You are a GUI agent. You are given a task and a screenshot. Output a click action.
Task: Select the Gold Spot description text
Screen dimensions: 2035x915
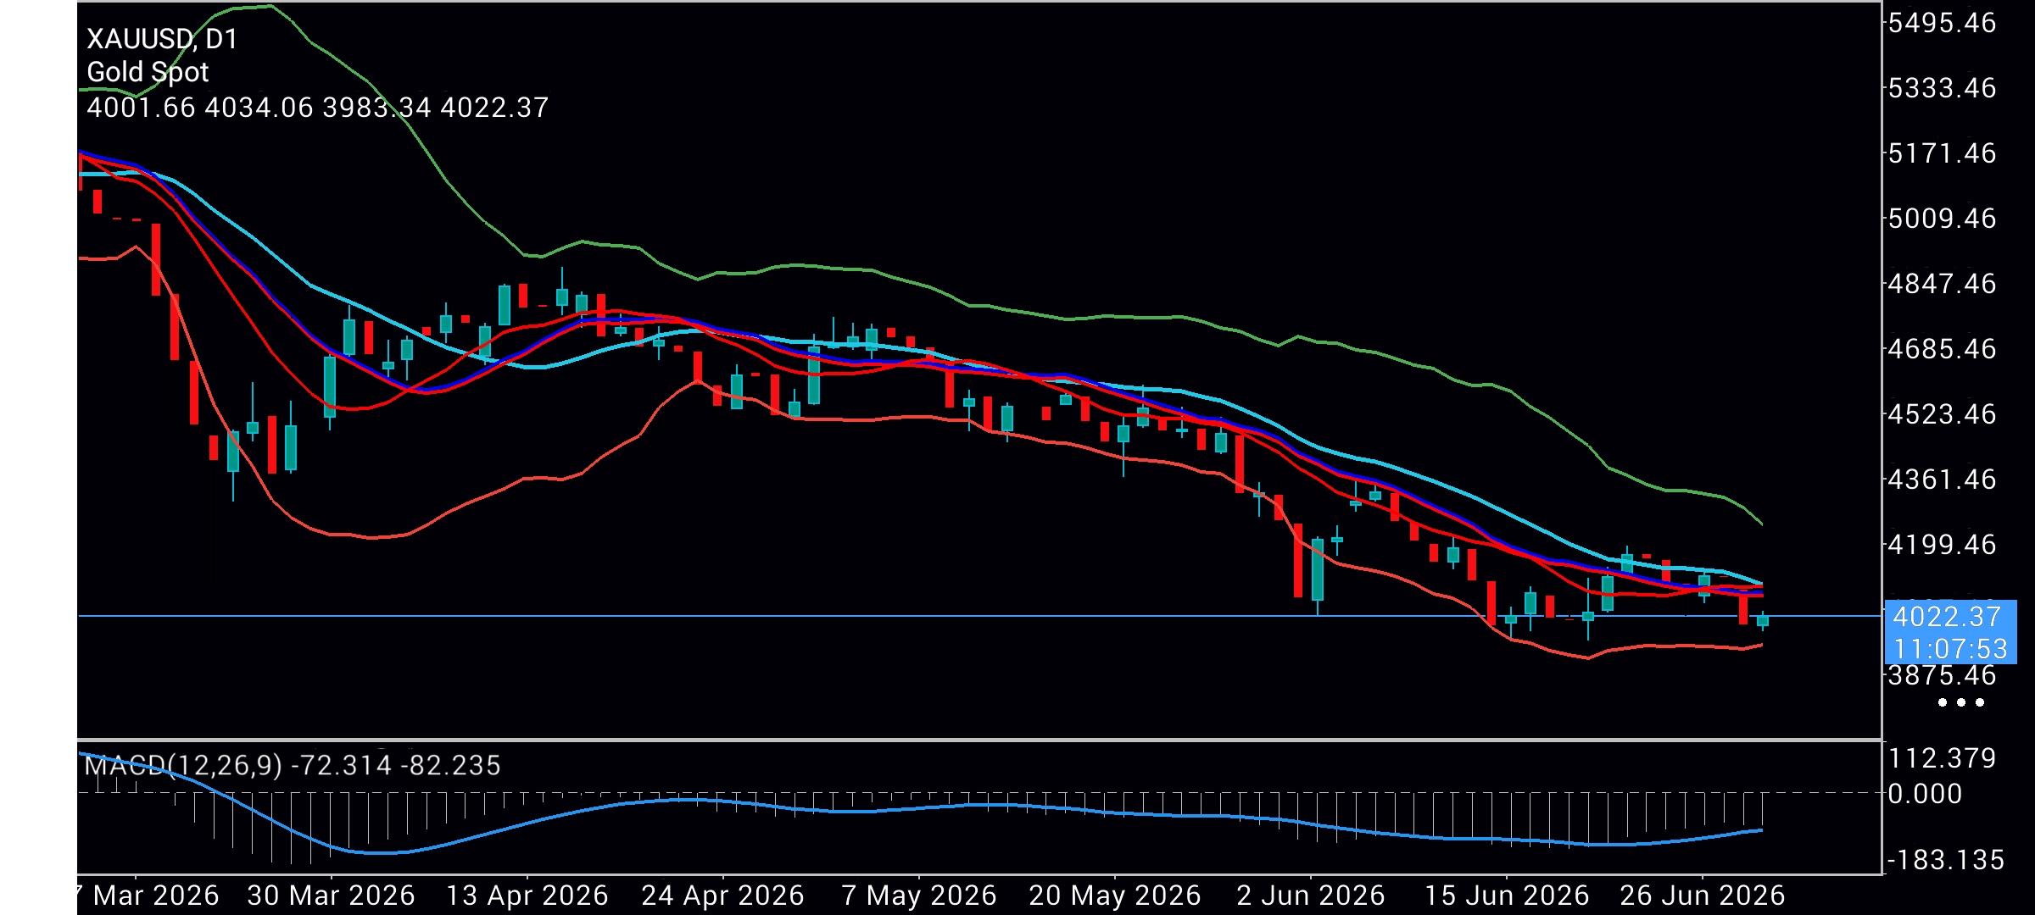click(x=148, y=72)
